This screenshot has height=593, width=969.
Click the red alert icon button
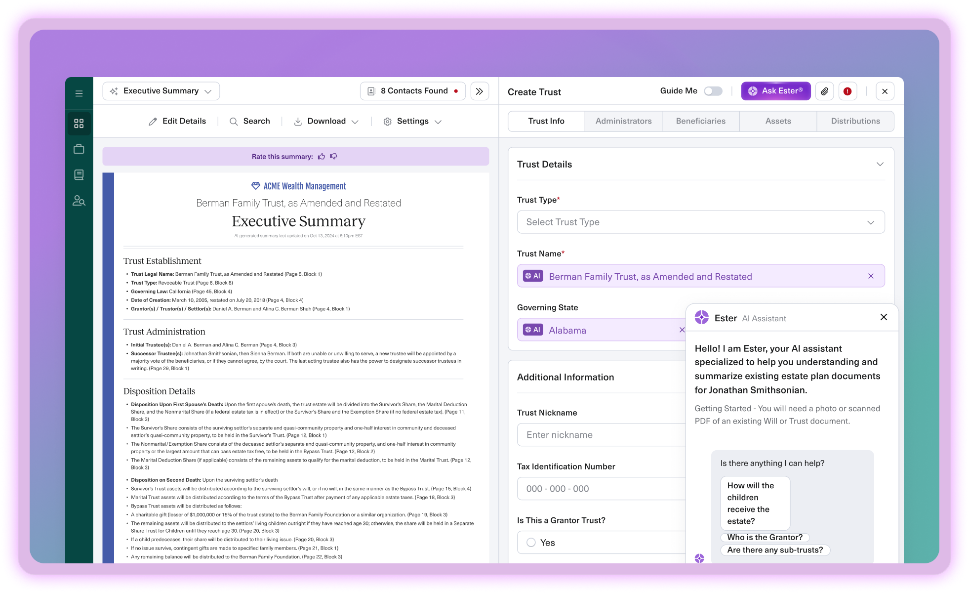848,91
